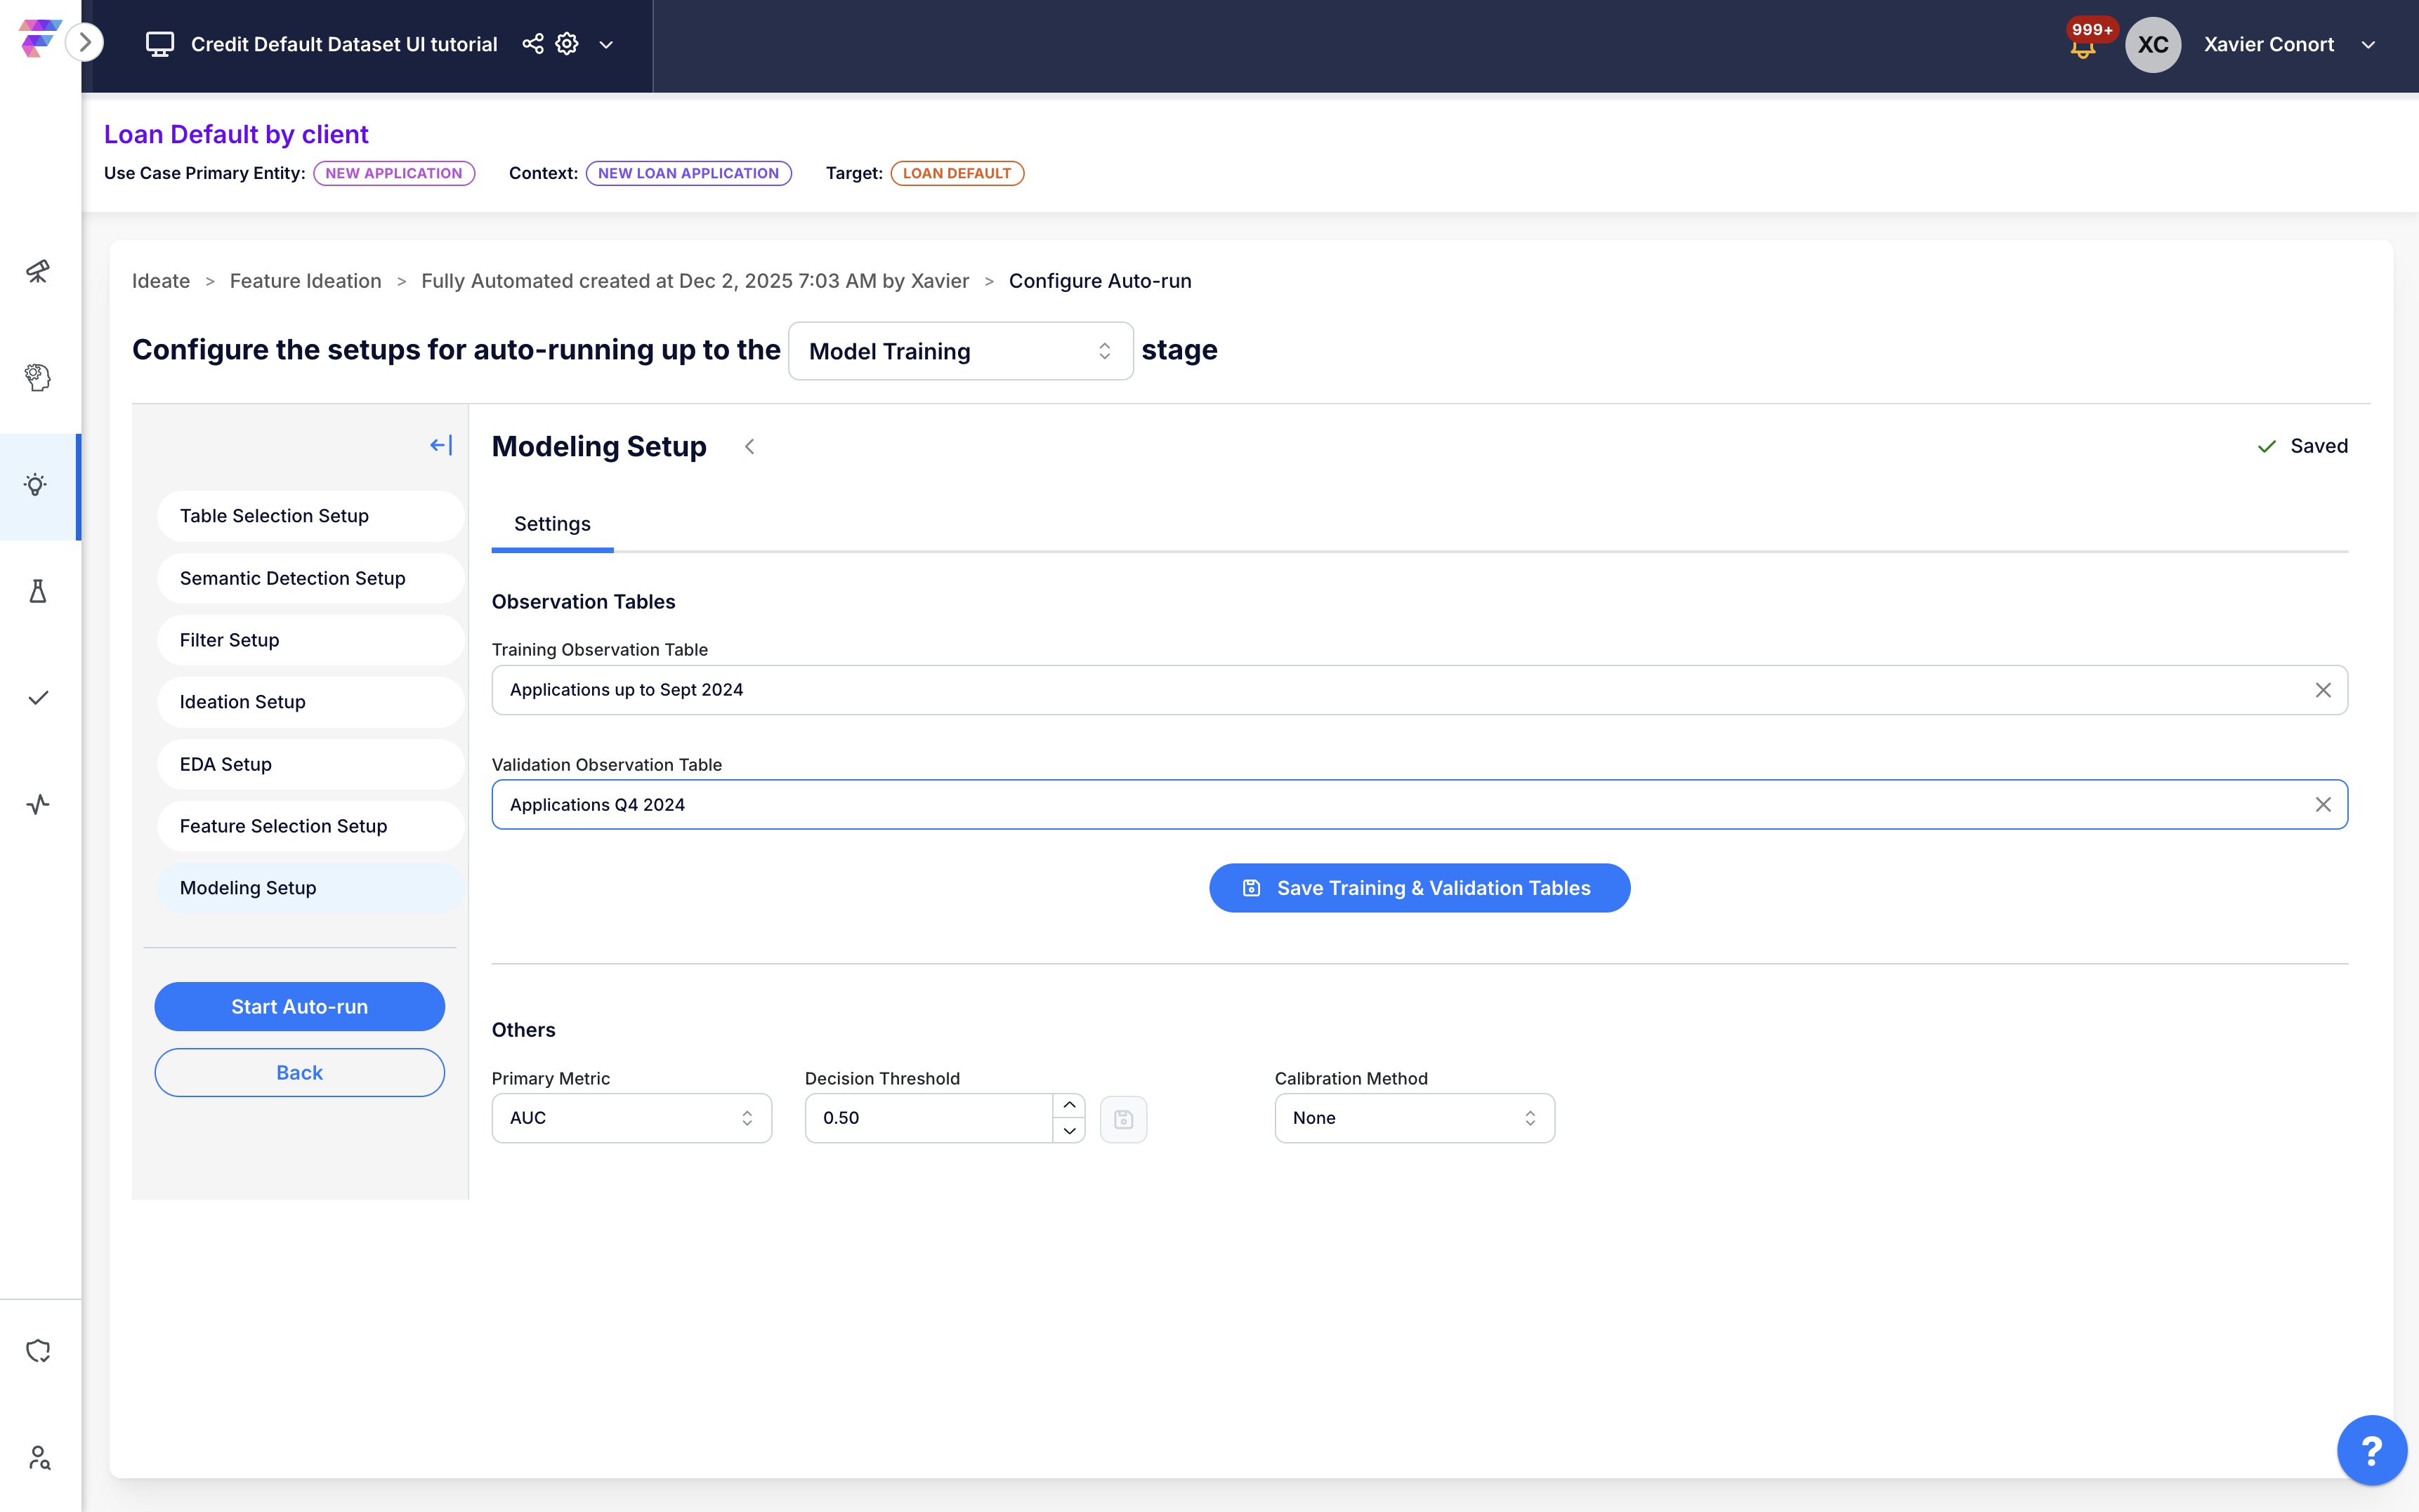Image resolution: width=2419 pixels, height=1512 pixels.
Task: Switch to the Settings tab
Action: click(x=552, y=524)
